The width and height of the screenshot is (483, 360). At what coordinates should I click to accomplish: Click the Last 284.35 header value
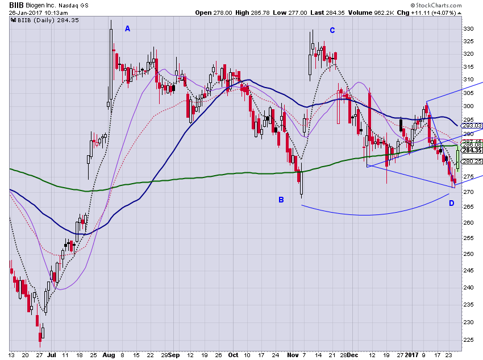coord(327,13)
